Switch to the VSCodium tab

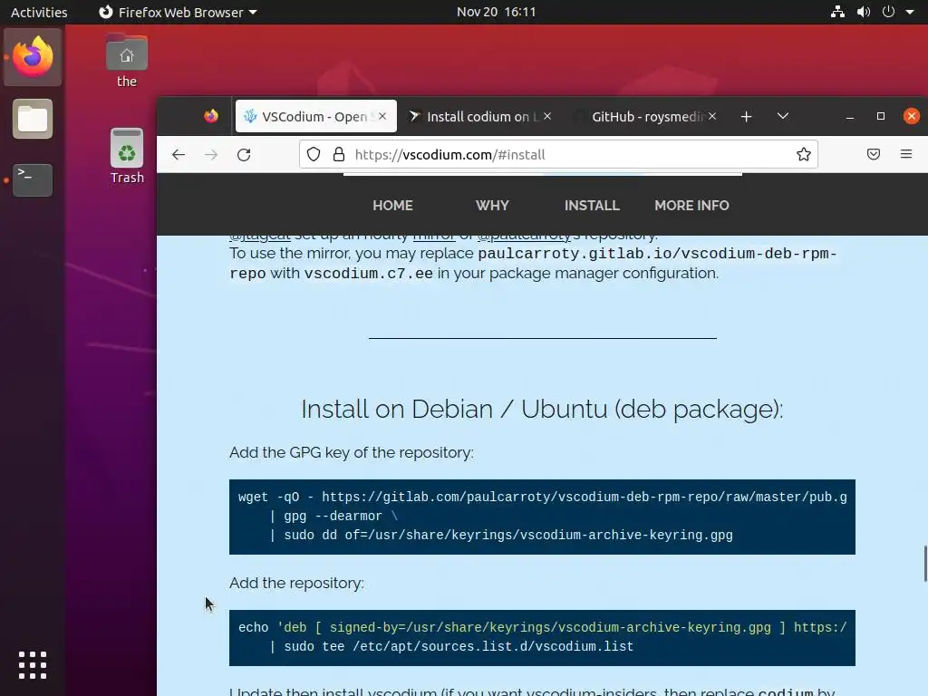(316, 116)
